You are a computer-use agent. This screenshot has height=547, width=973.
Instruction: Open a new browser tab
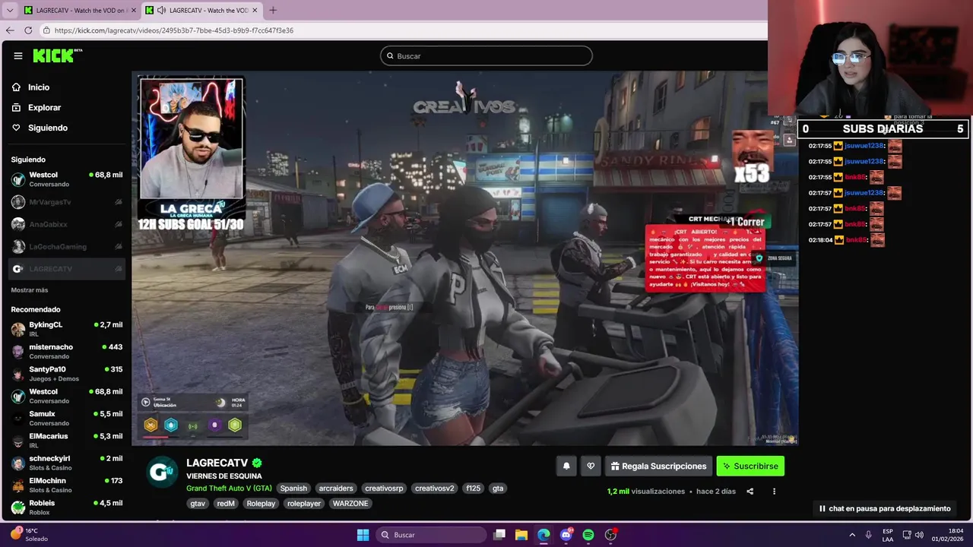point(273,11)
